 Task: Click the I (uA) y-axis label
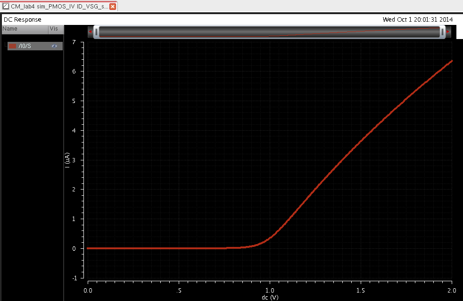(x=67, y=160)
